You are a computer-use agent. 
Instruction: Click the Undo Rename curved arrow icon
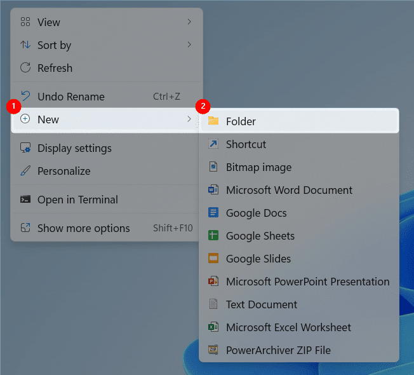(x=25, y=96)
